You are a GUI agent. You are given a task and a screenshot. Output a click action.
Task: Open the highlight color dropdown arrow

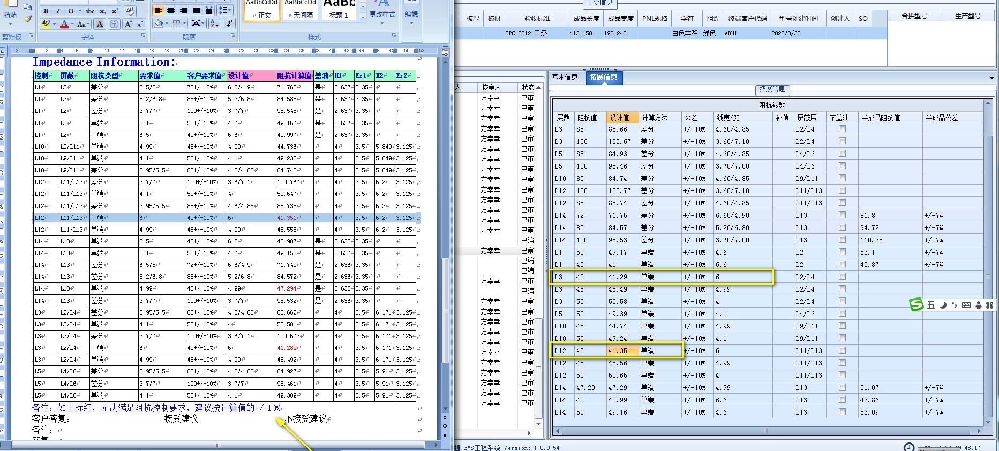(x=55, y=24)
